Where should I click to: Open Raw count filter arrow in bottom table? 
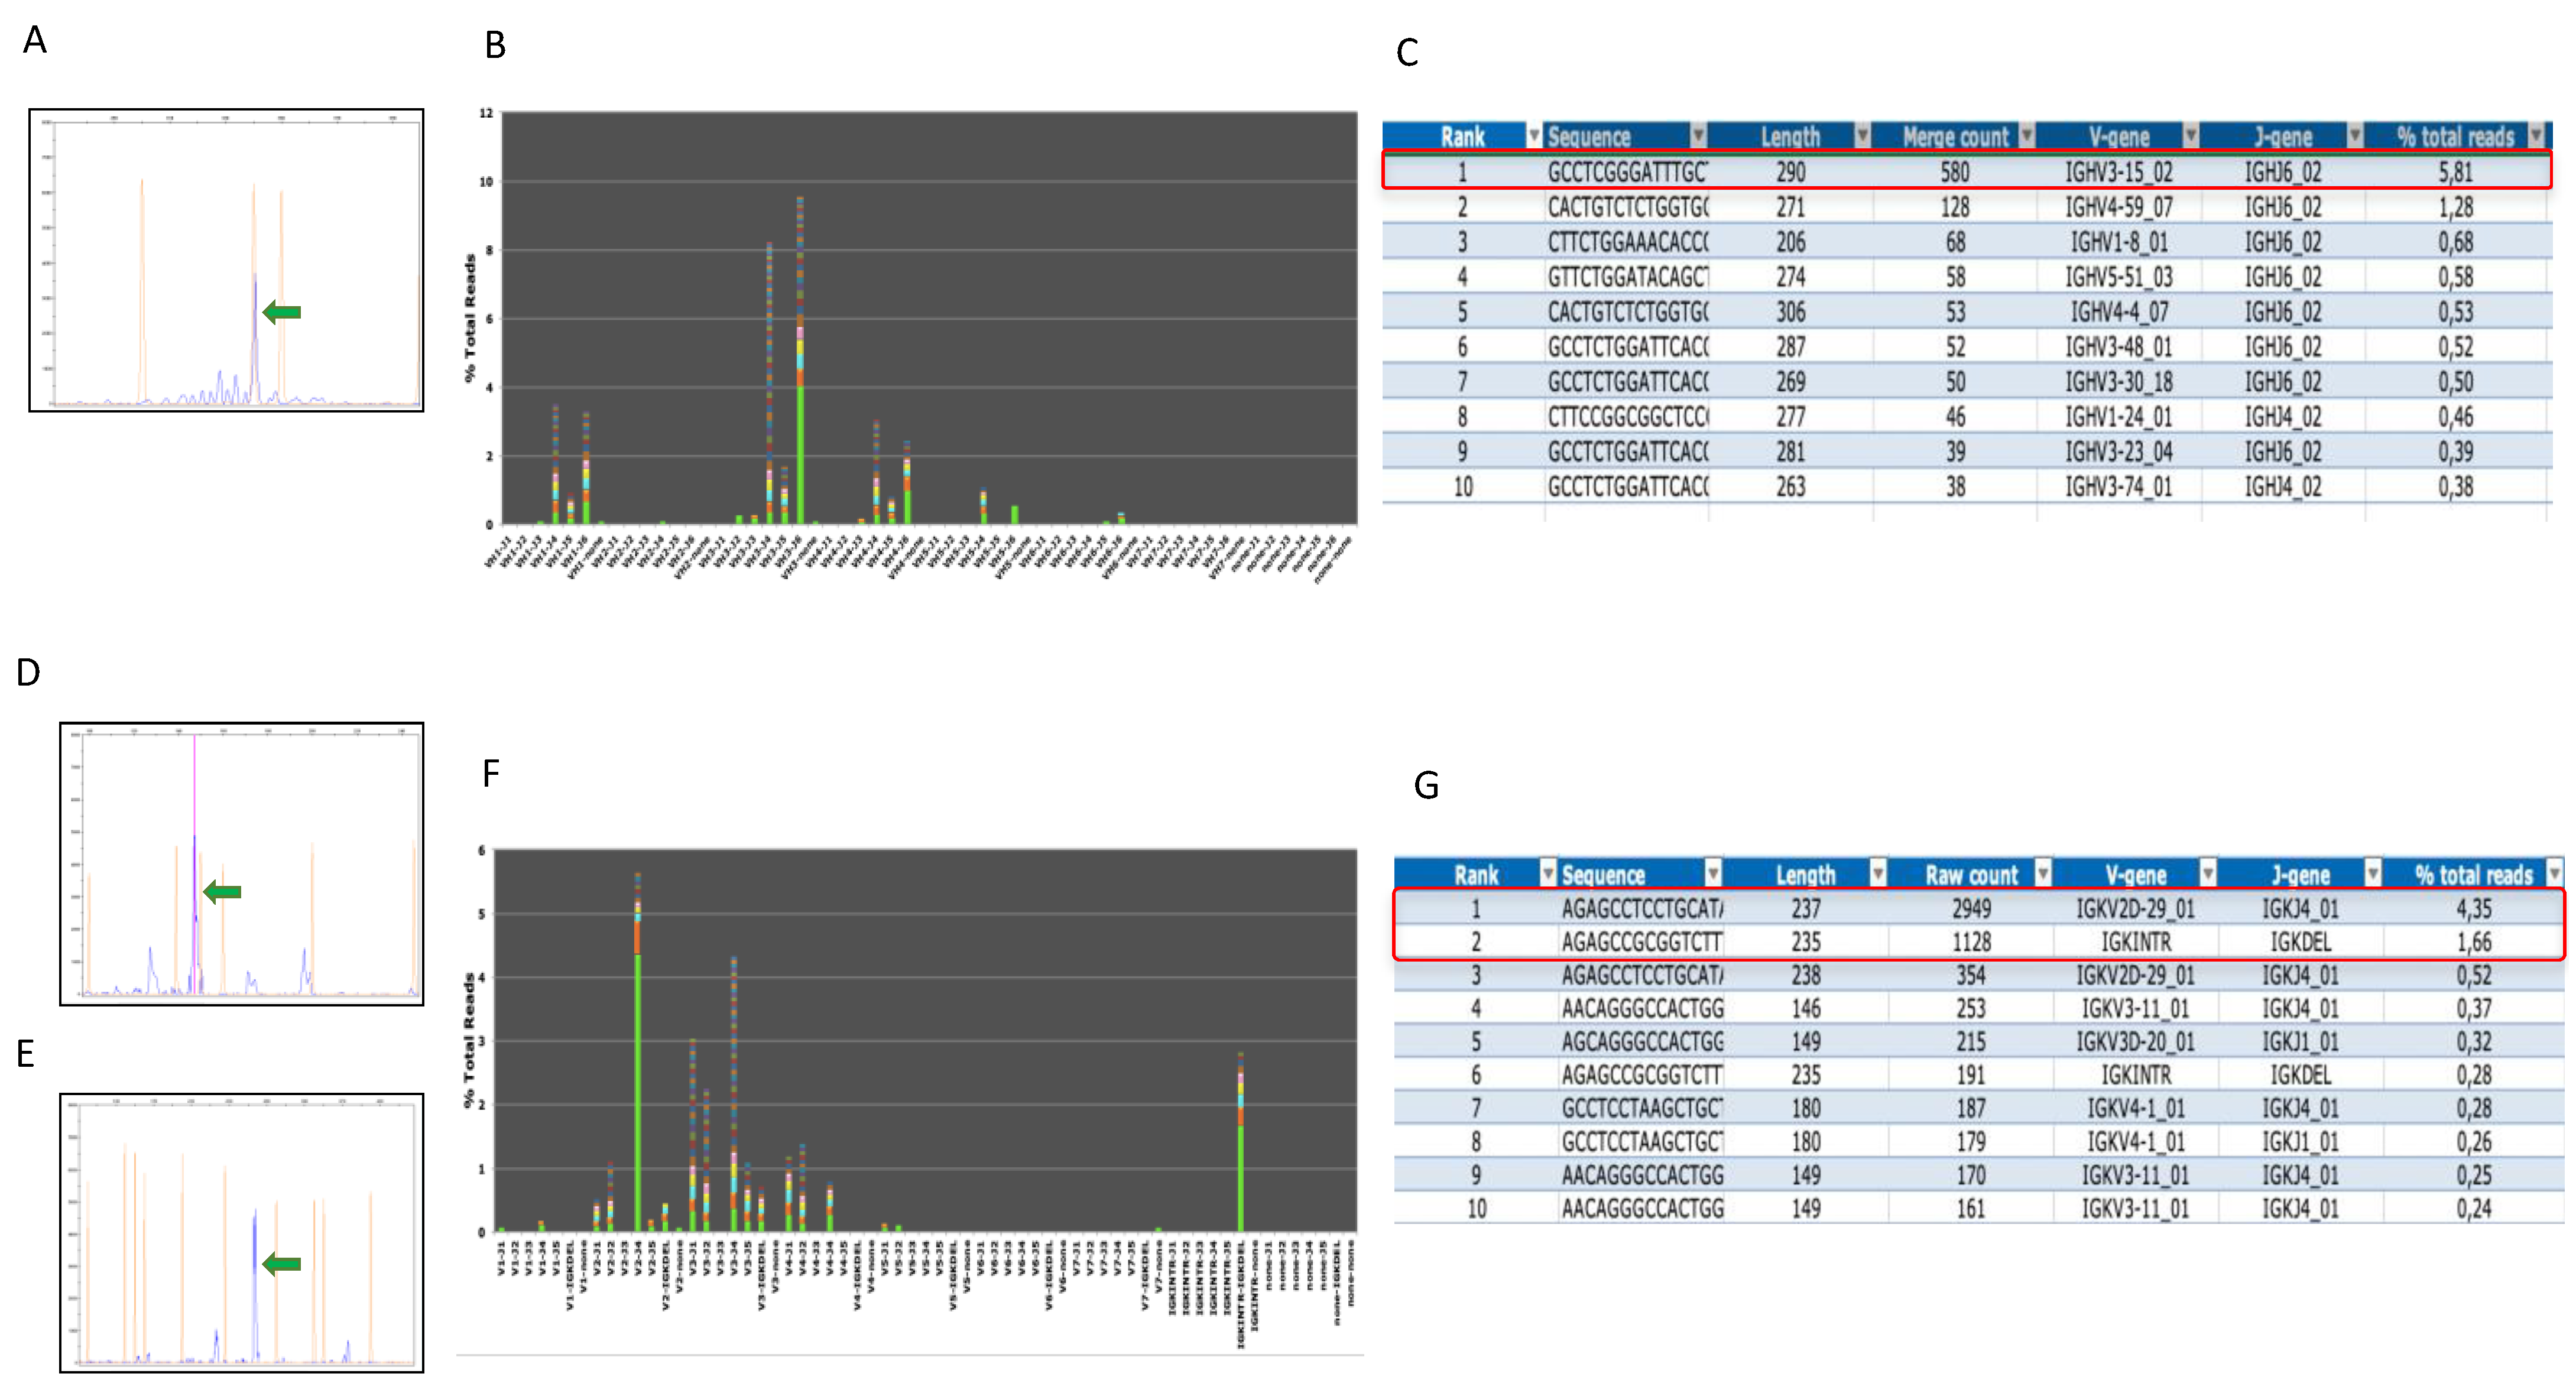click(x=2042, y=874)
